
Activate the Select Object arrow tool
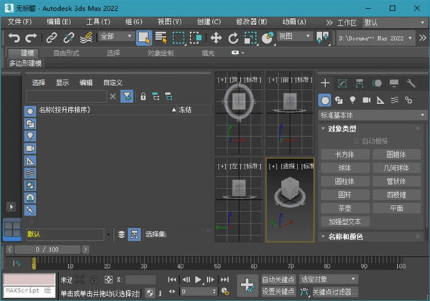[x=143, y=37]
